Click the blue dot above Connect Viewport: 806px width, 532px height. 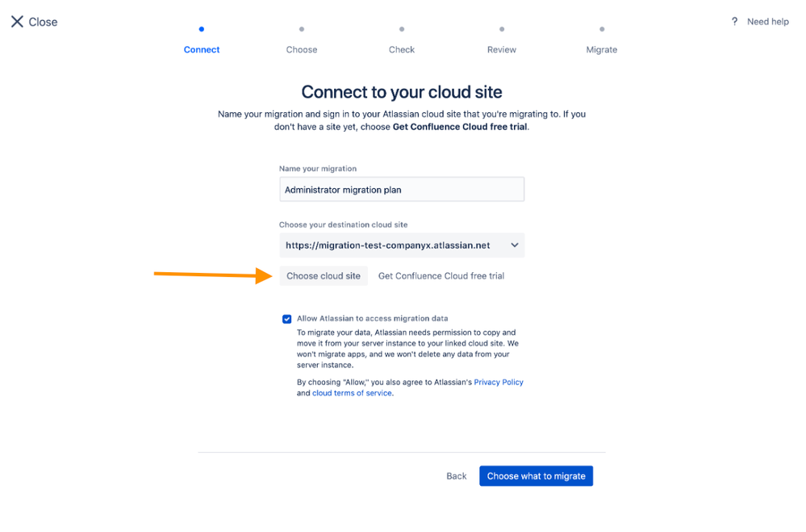point(202,29)
